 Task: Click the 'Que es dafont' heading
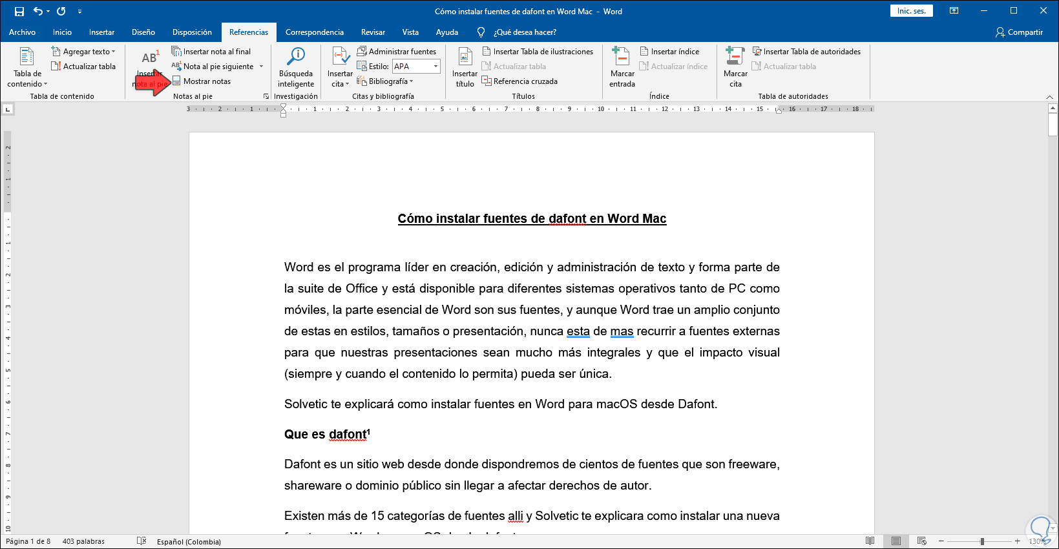coord(327,434)
